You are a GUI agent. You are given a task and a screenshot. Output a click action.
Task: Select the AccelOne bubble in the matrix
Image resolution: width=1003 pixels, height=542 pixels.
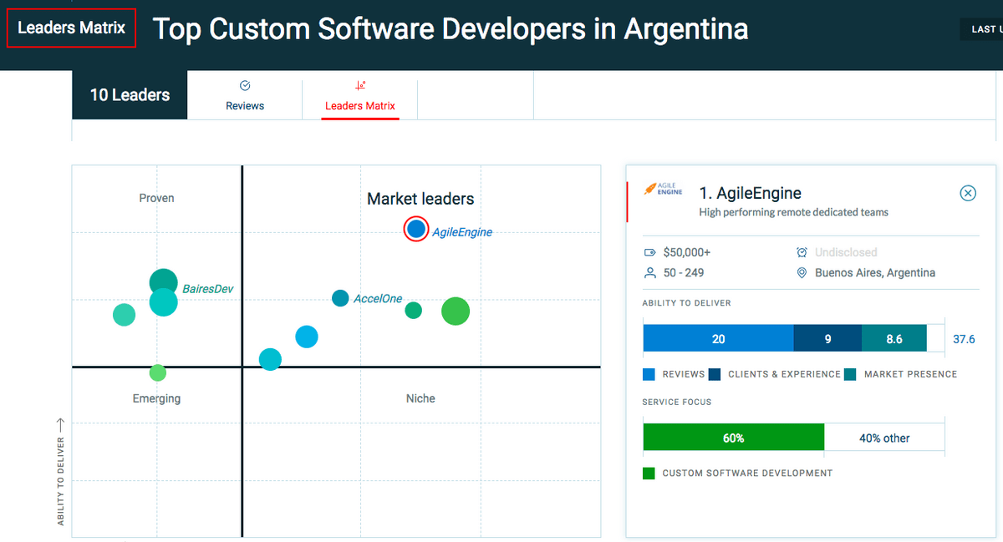(x=340, y=298)
